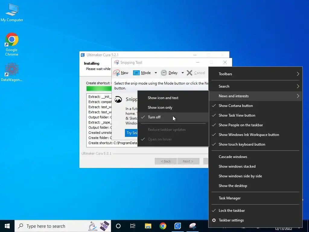309x232 pixels.
Task: Toggle Lock the taskbar
Action: tap(256, 211)
